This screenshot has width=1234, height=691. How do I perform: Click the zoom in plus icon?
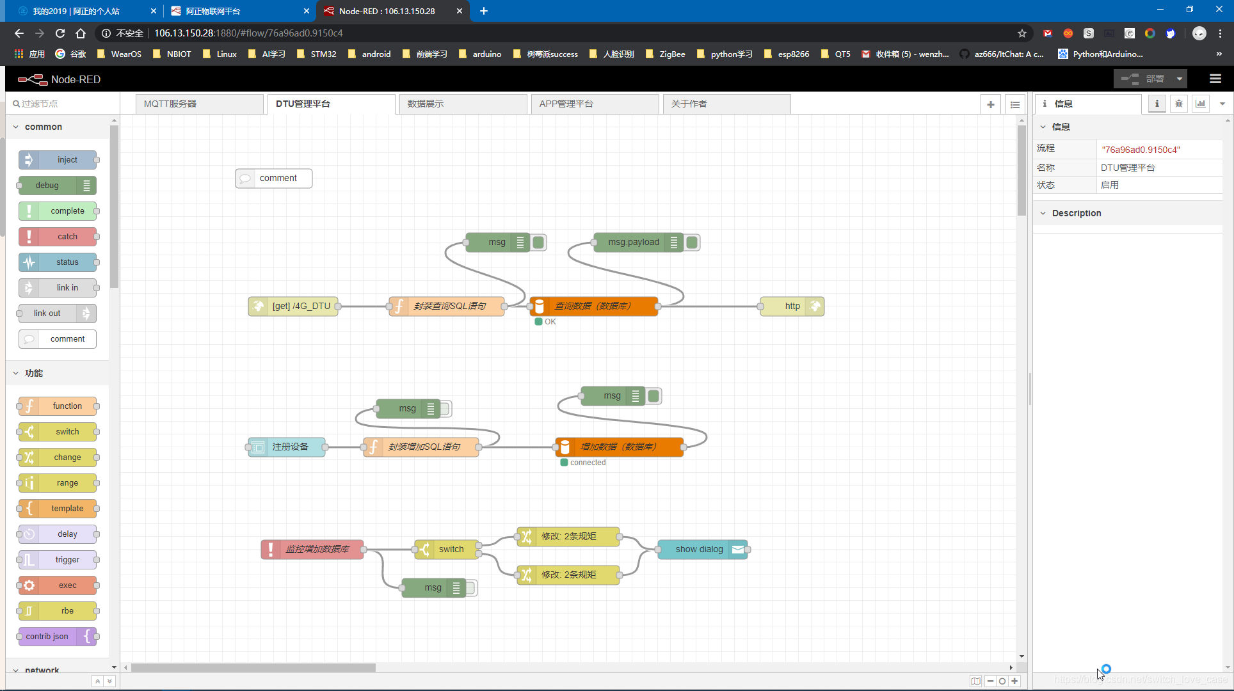point(1014,681)
